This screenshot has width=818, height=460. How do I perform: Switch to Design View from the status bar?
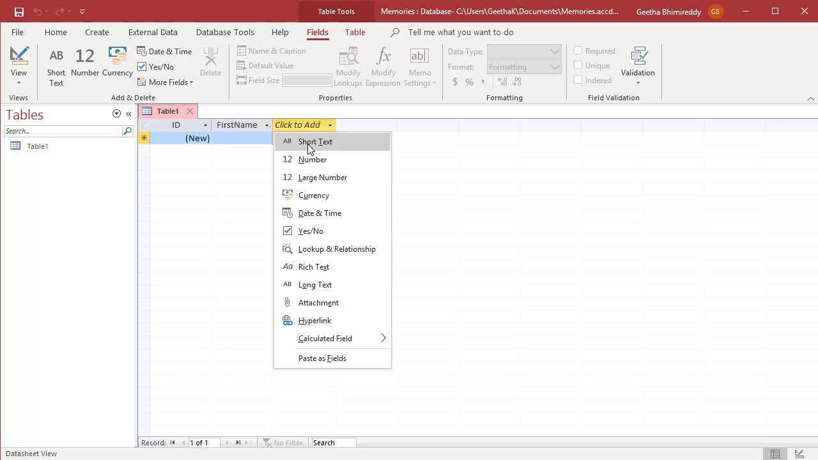(x=799, y=454)
